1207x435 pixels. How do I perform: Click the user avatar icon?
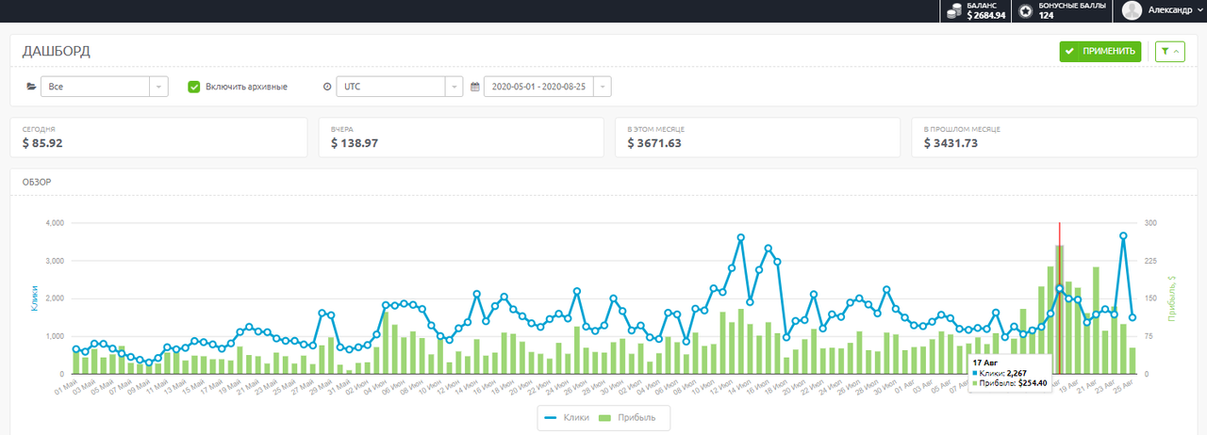pos(1132,11)
